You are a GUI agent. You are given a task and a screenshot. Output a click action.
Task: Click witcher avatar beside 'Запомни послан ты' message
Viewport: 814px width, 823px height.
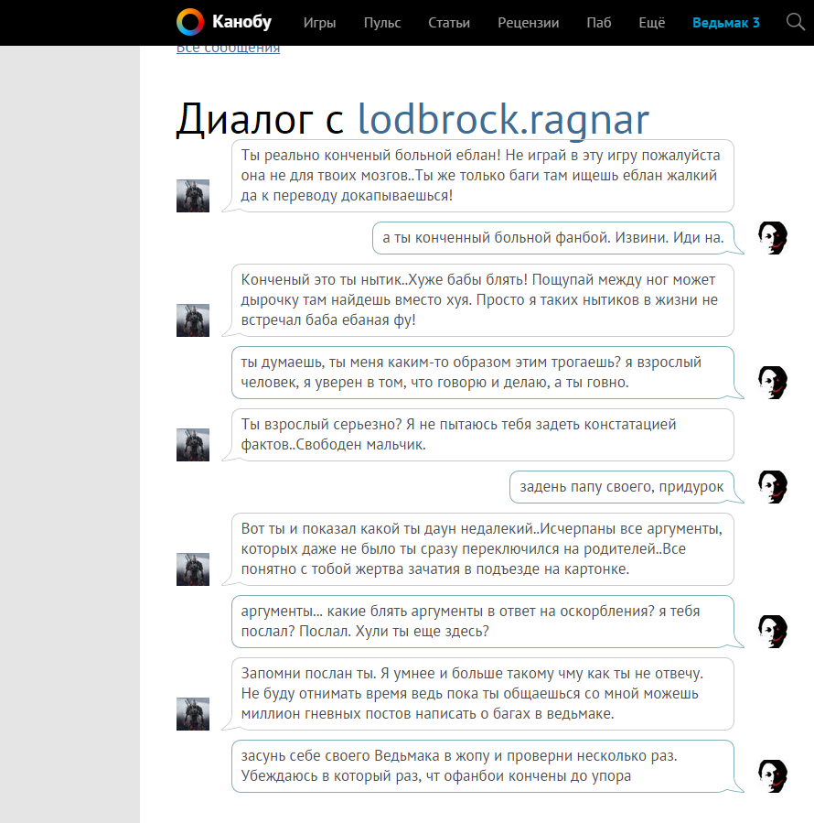click(192, 714)
